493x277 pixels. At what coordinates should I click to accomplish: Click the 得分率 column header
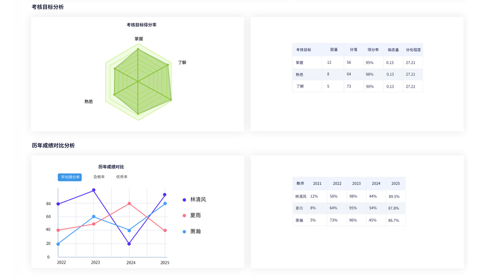click(373, 50)
